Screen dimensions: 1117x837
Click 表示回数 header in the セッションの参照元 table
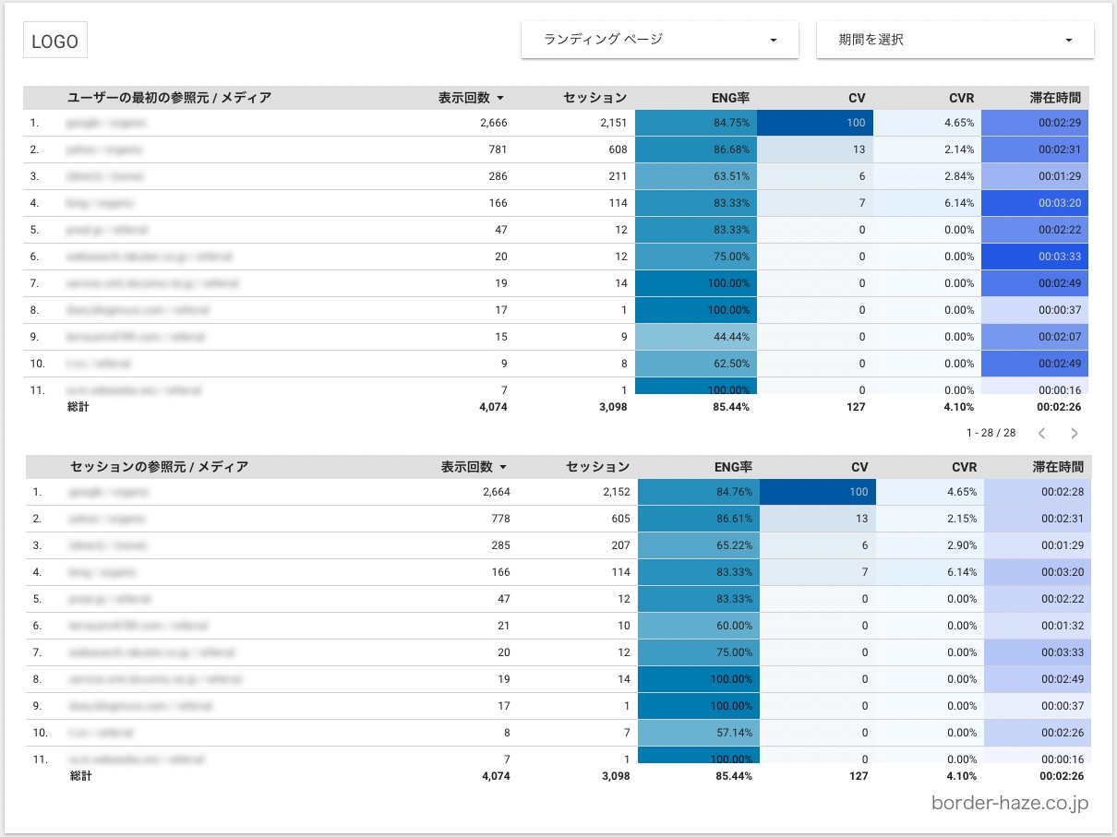click(x=474, y=467)
